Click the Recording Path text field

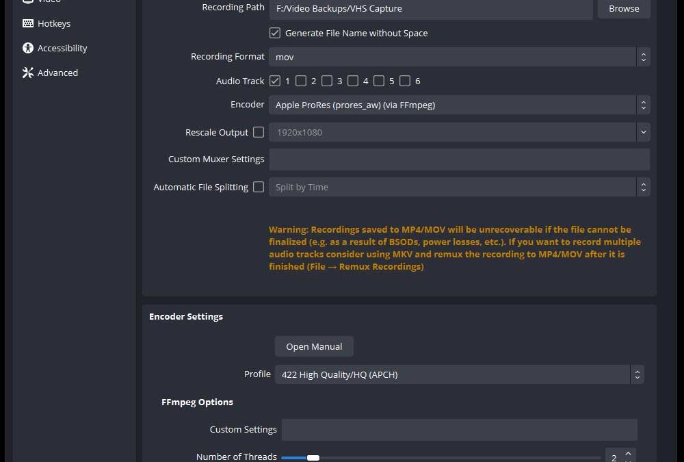click(430, 9)
